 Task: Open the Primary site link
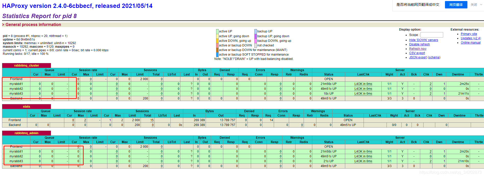click(469, 34)
